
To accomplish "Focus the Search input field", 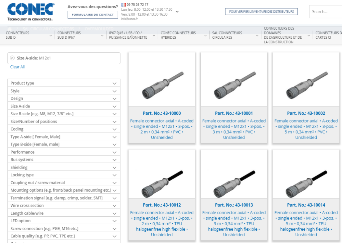I will pos(326,12).
